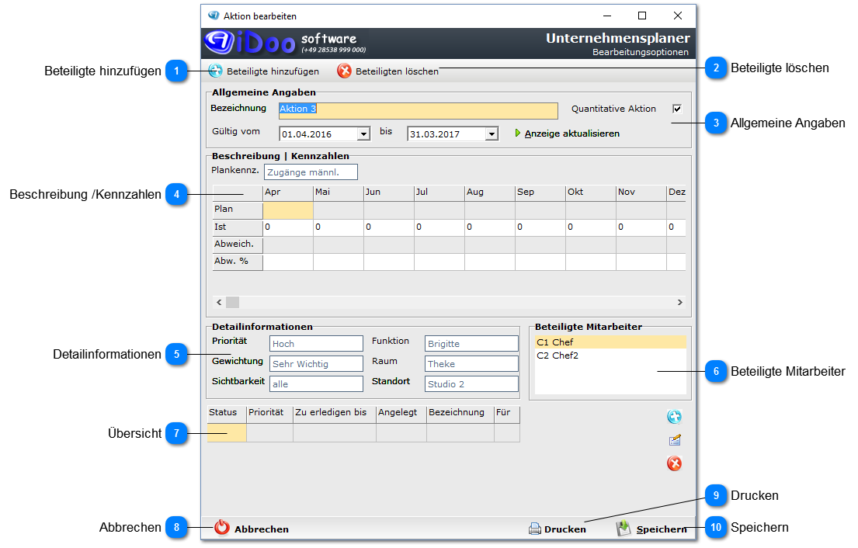The image size is (858, 548).
Task: Click the edit-entry notepad icon beside the Übersicht table
Action: 675,439
